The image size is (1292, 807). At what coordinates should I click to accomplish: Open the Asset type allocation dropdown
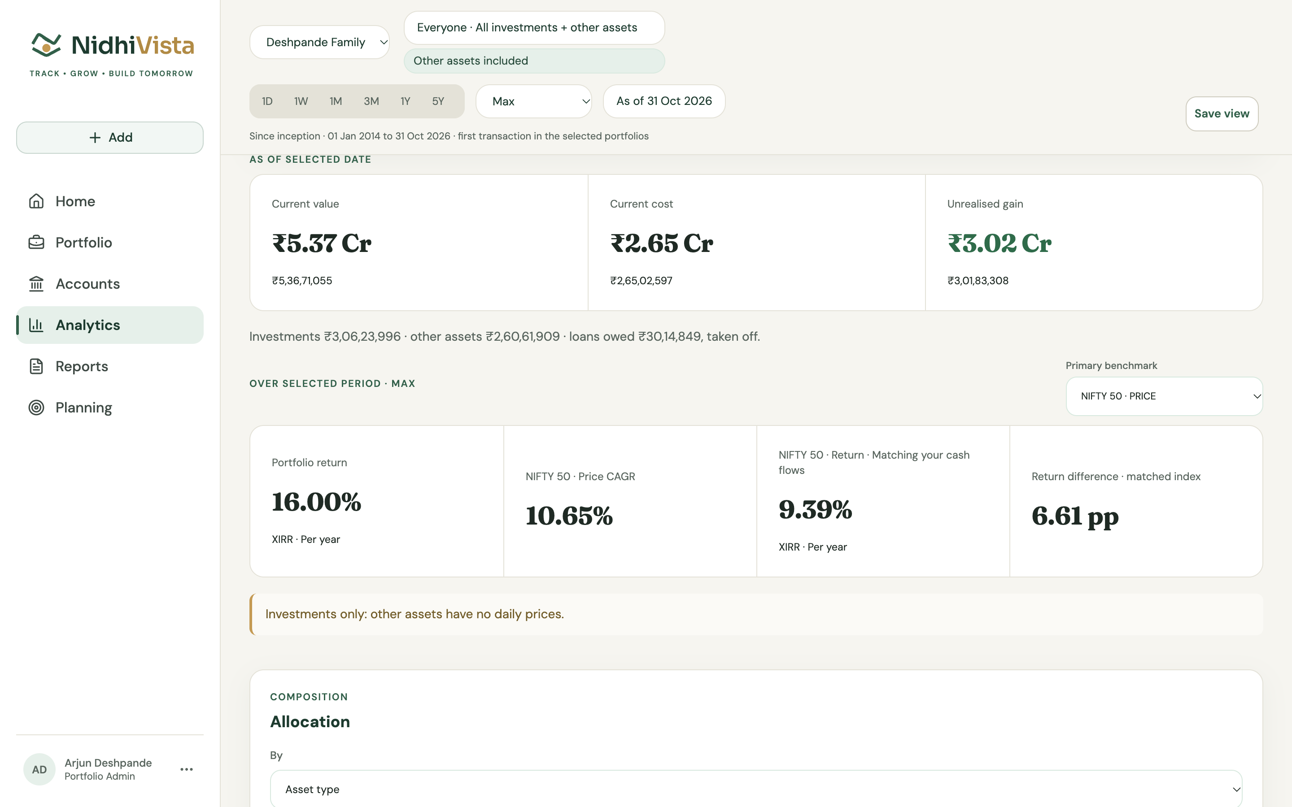756,789
